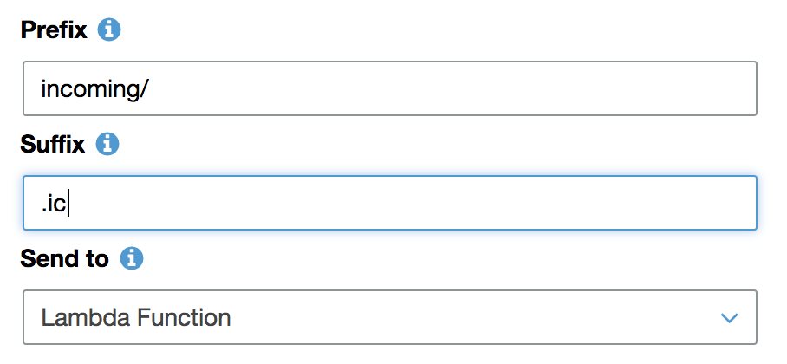Open the Send to info tooltip icon

point(131,257)
